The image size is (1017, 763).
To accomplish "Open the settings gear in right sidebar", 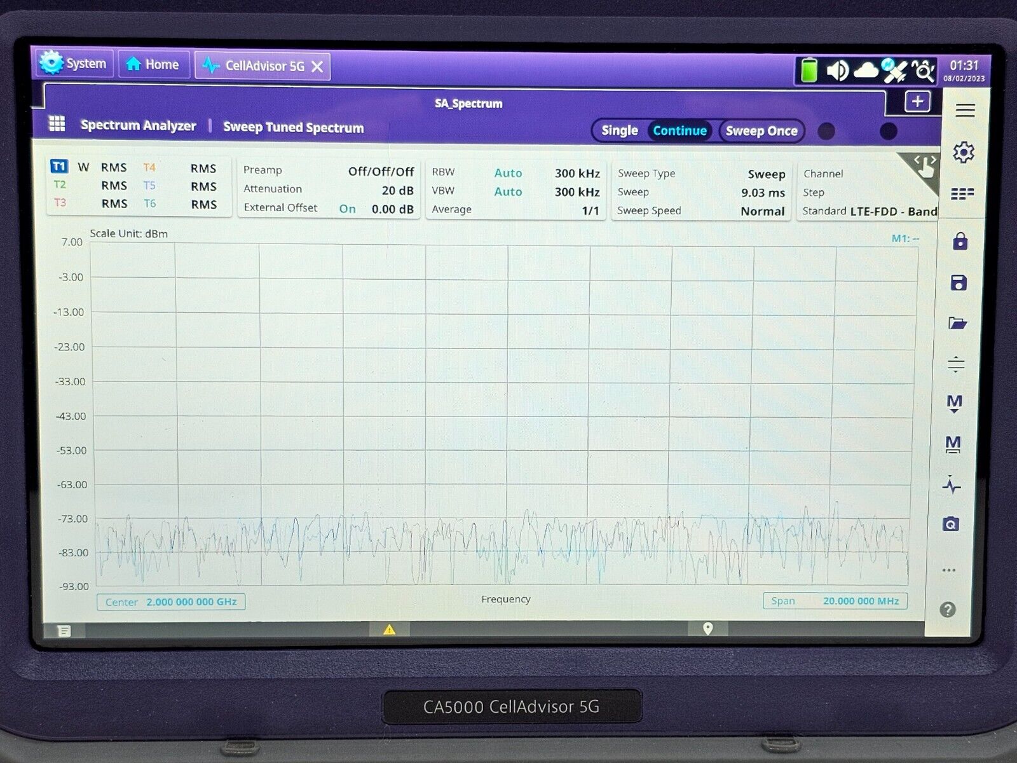I will point(964,153).
